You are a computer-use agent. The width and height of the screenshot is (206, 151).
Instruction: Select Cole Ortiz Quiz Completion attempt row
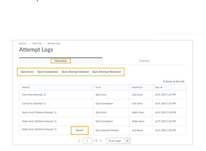point(34,104)
